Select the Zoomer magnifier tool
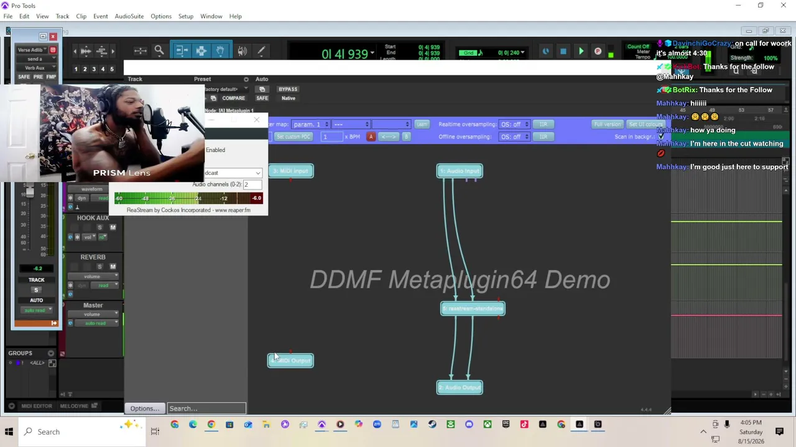This screenshot has width=796, height=447. pyautogui.click(x=159, y=51)
